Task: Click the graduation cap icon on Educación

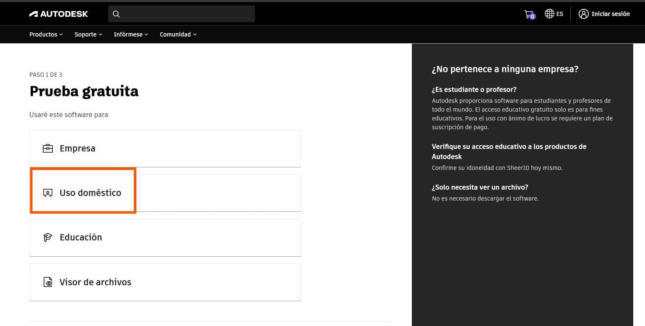Action: point(47,237)
